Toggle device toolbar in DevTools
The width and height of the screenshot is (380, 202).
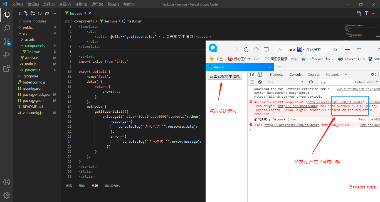tap(260, 75)
